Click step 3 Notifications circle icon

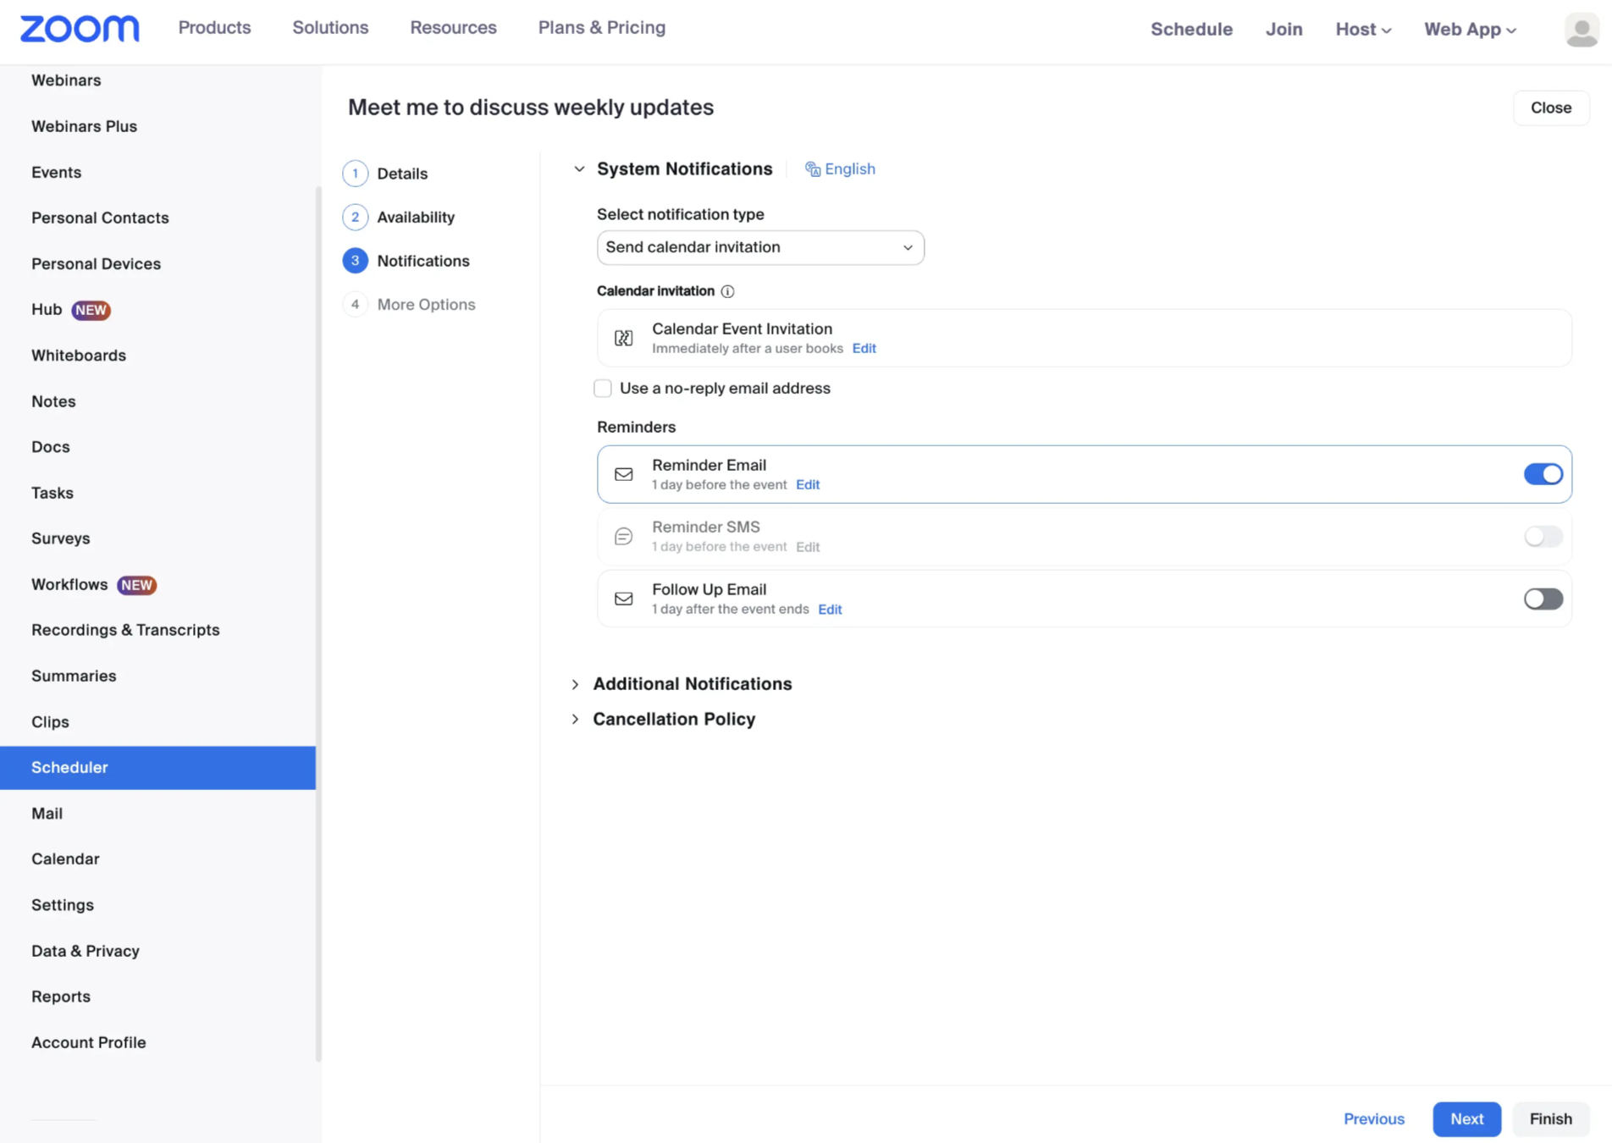coord(355,261)
